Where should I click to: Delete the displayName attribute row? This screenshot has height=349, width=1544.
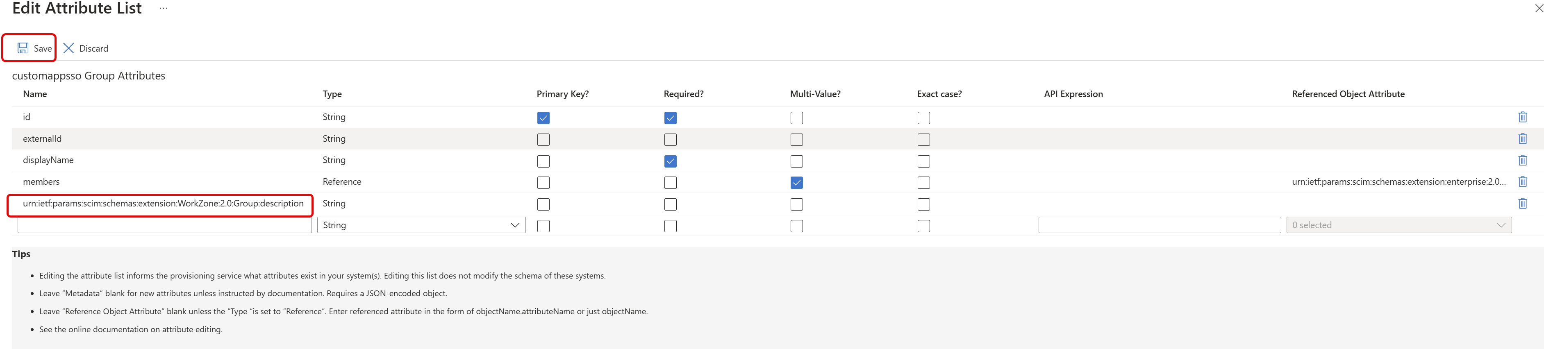[1522, 161]
